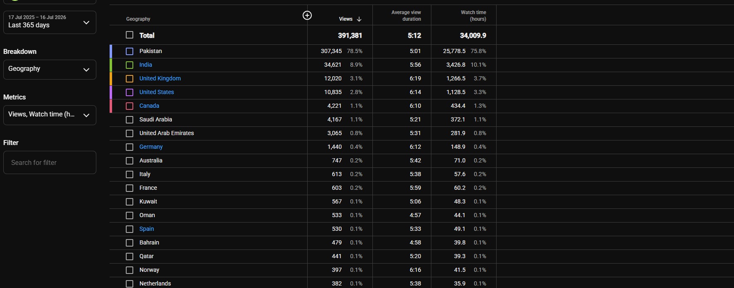Click the add metric plus icon
Image resolution: width=734 pixels, height=288 pixels.
307,15
